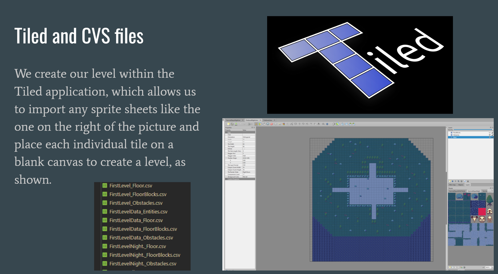Select the Insert Text tool
This screenshot has height=274, width=498.
[x=319, y=124]
